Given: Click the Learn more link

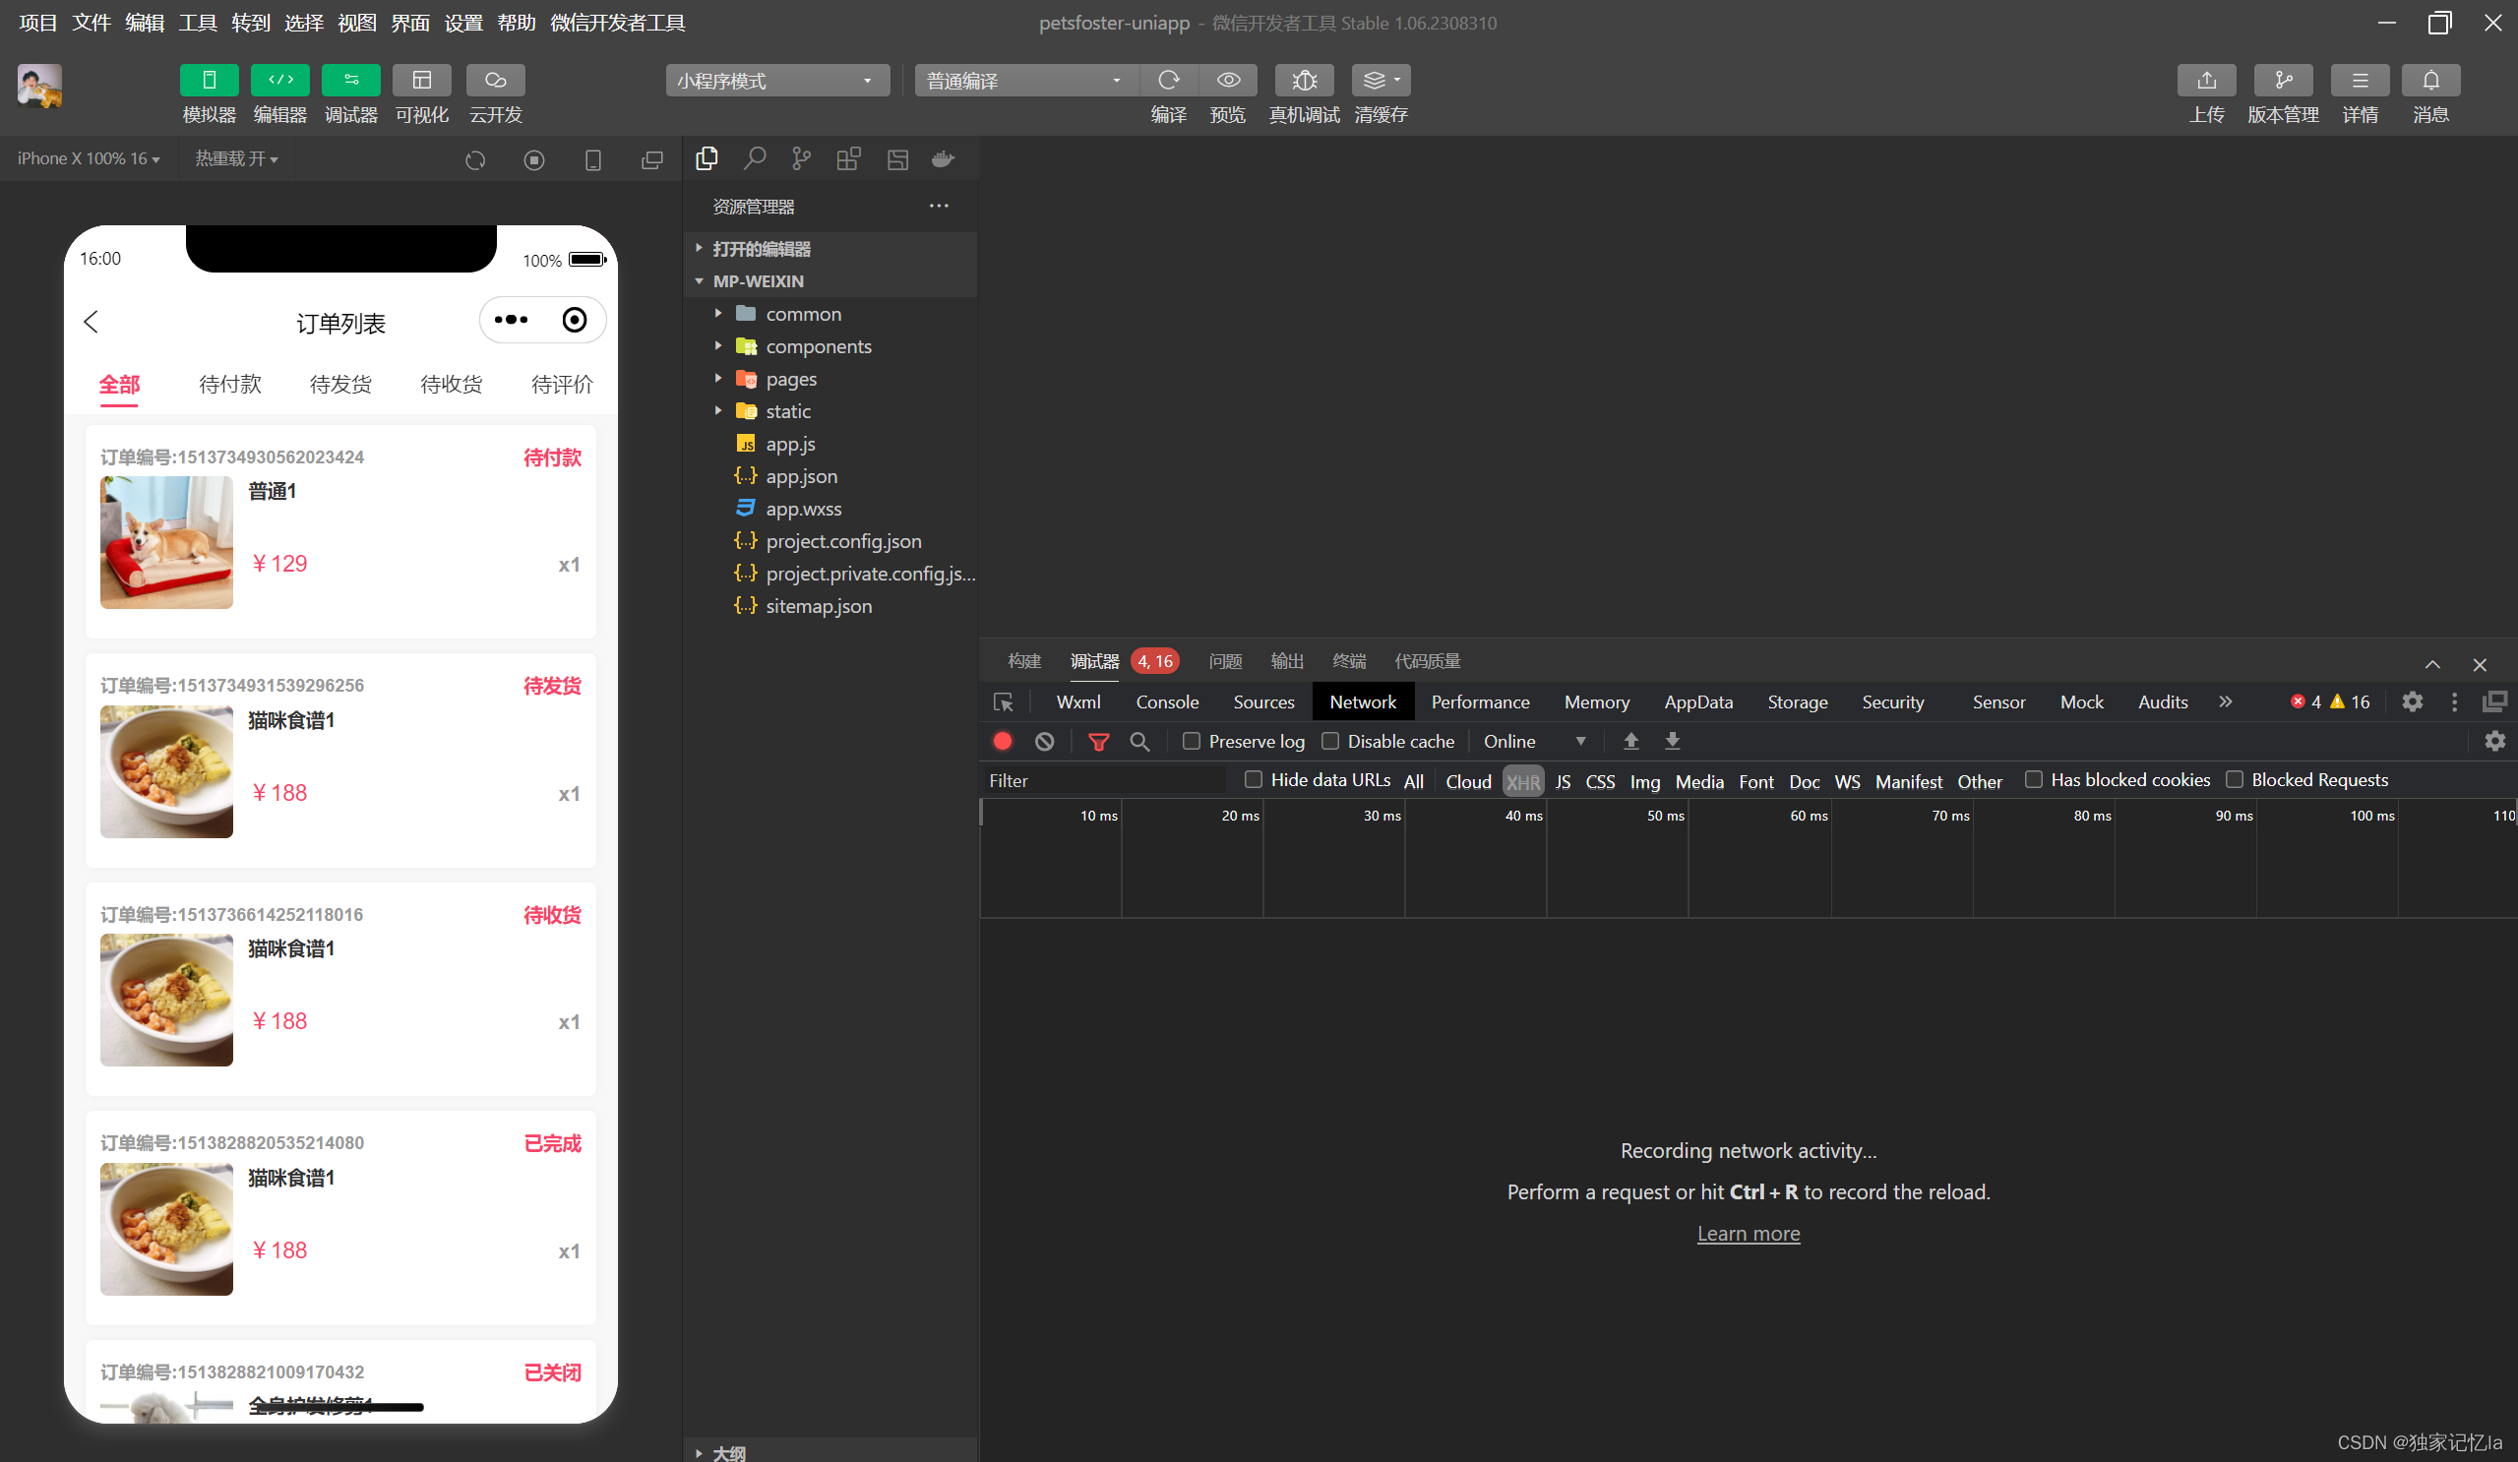Looking at the screenshot, I should pos(1748,1233).
